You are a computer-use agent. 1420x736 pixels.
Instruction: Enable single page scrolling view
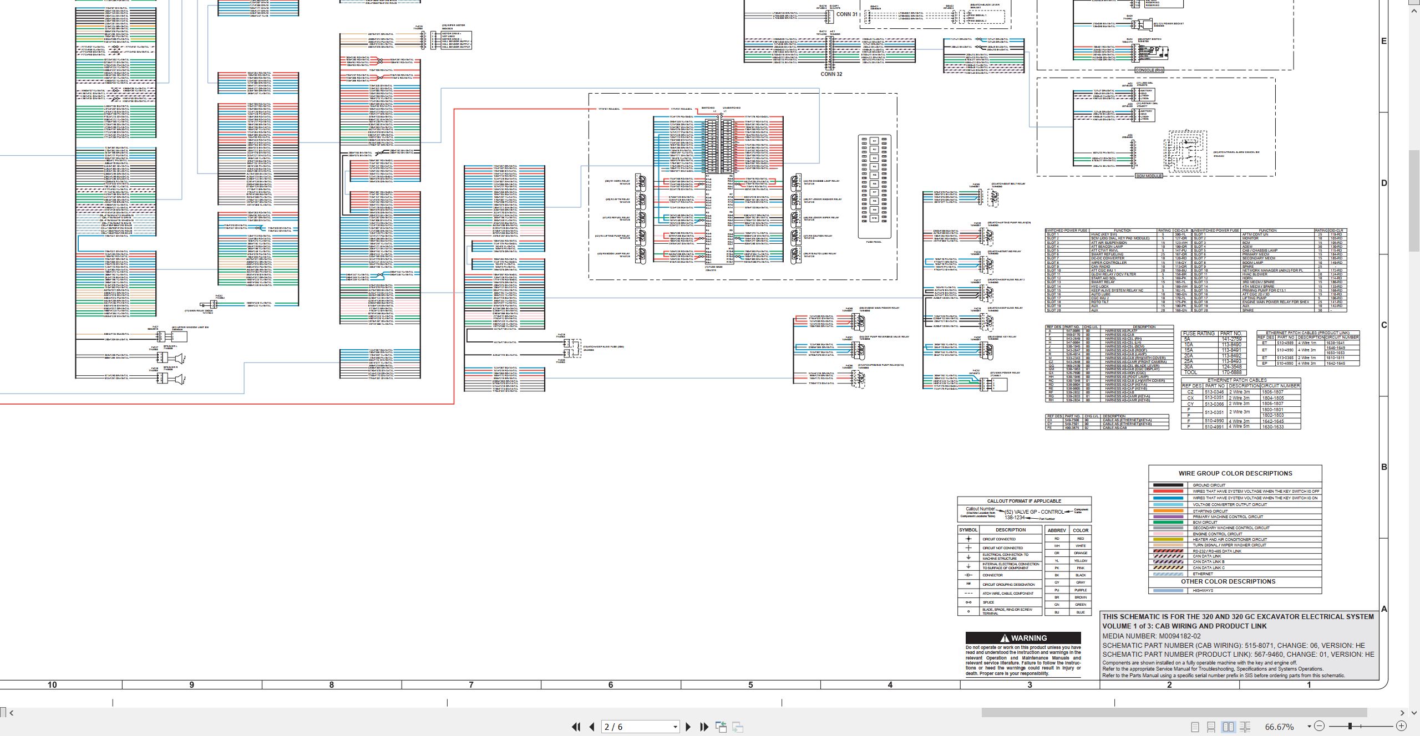[1211, 727]
